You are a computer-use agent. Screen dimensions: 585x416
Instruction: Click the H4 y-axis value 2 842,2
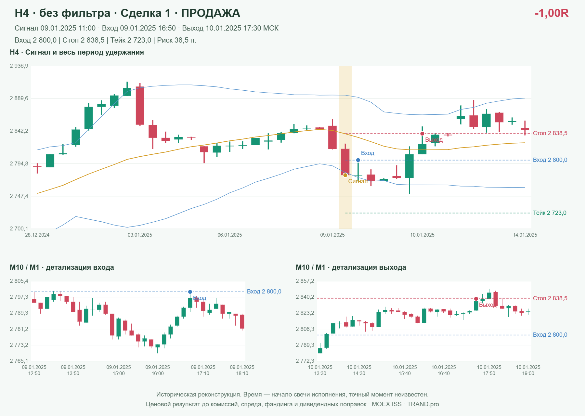[19, 131]
